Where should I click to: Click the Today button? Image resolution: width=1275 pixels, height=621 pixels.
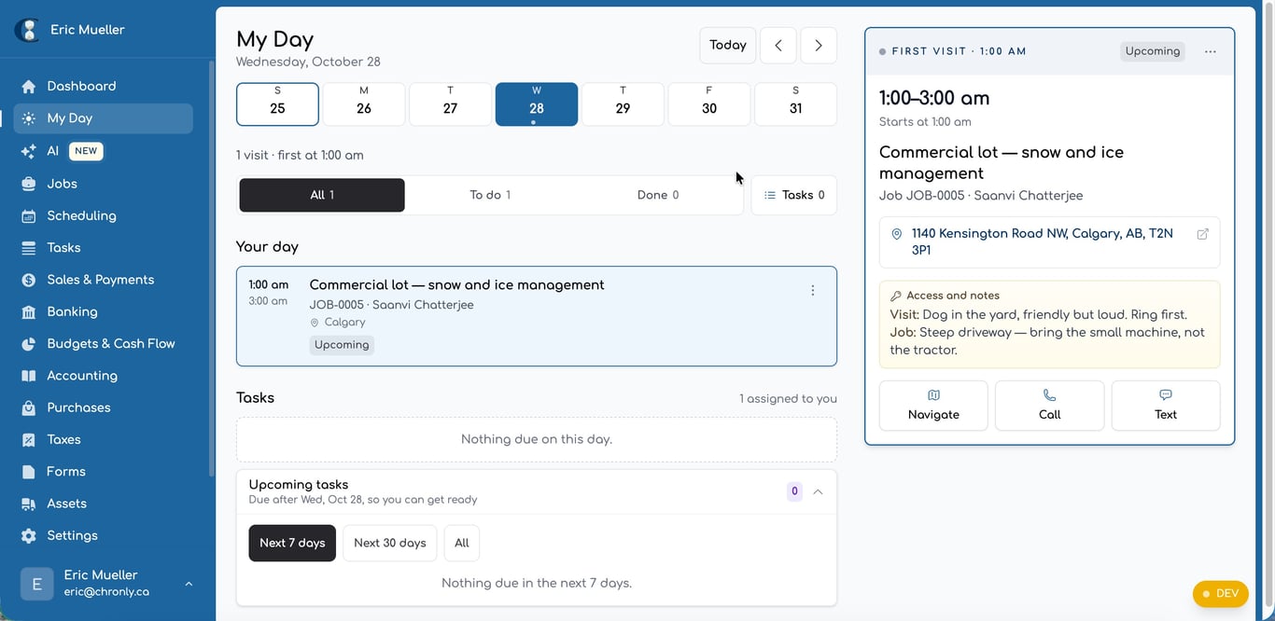pyautogui.click(x=728, y=46)
